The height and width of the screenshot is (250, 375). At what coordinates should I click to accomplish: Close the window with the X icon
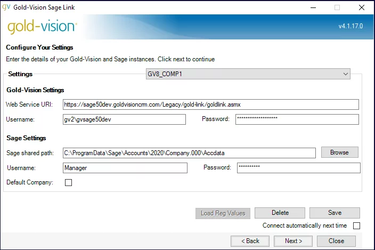[x=362, y=7]
